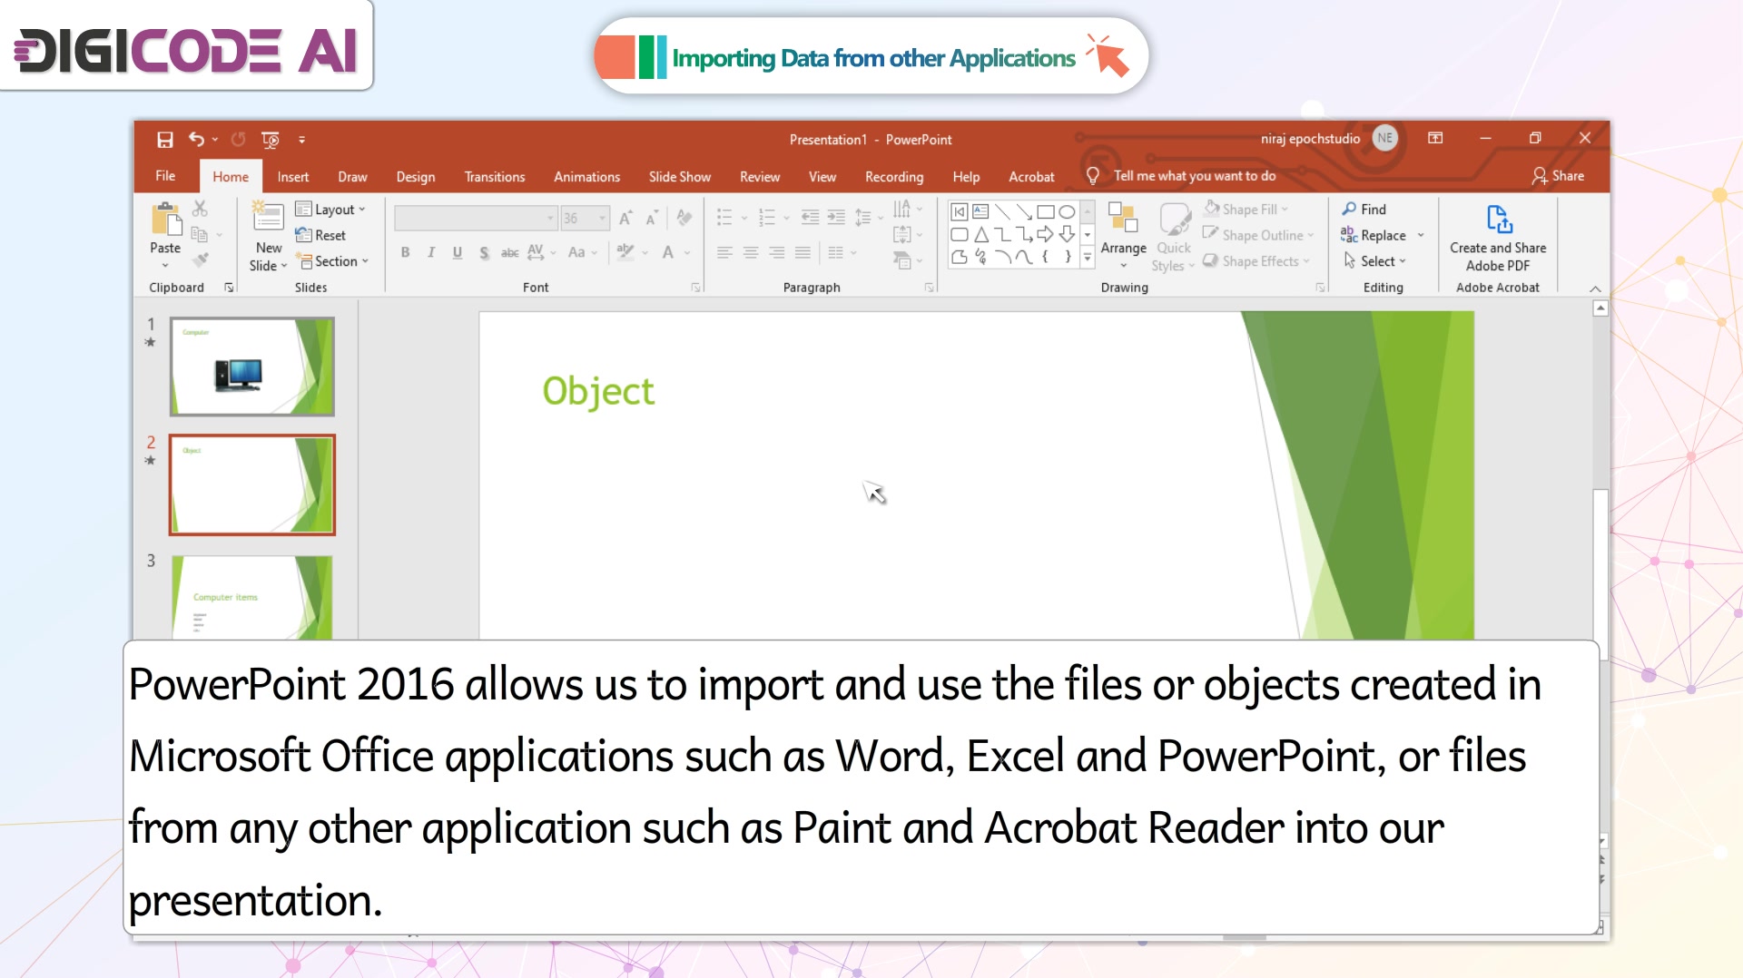1743x978 pixels.
Task: Click the Bullets list icon
Action: (724, 218)
